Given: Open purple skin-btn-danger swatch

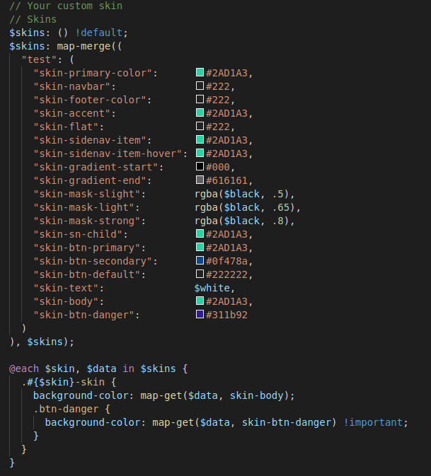Looking at the screenshot, I should 200,314.
